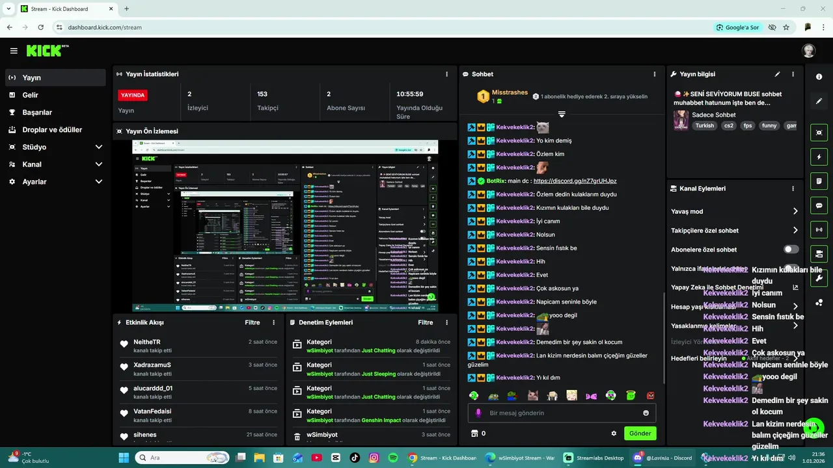Open Etkinlik Akışı three-dot options
The image size is (833, 468).
(273, 322)
